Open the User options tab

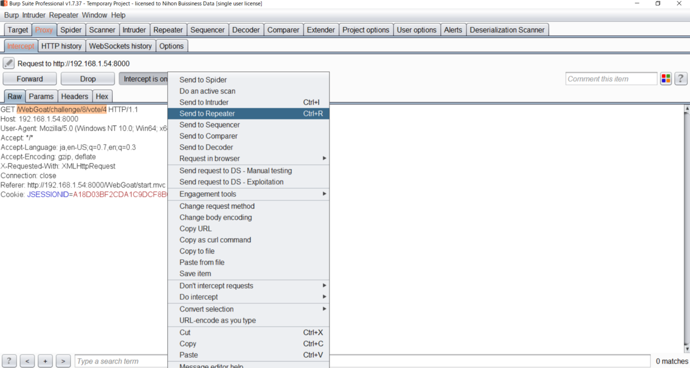(x=417, y=30)
